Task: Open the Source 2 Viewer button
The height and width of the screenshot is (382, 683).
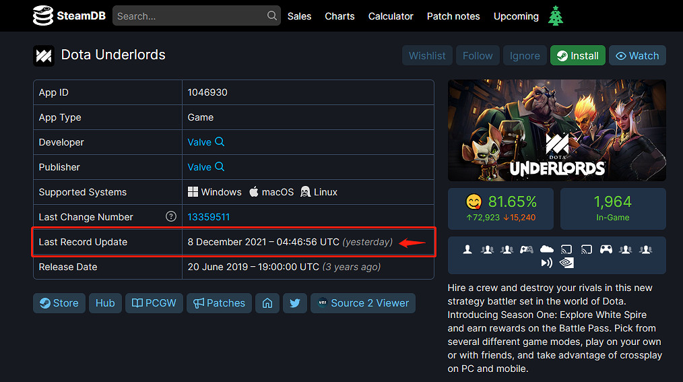Action: point(362,303)
